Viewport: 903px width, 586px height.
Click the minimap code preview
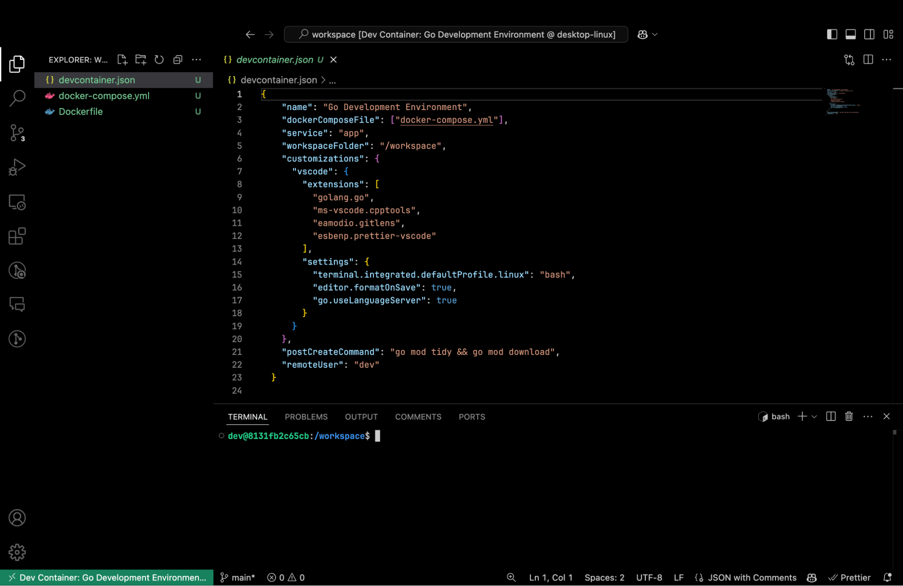coord(843,102)
